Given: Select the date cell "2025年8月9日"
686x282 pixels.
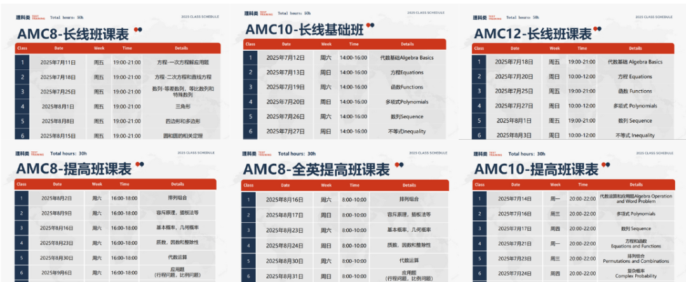Looking at the screenshot, I should [57, 213].
